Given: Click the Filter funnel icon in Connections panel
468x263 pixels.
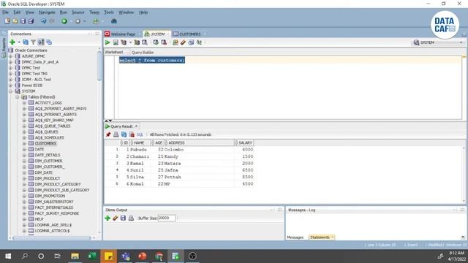Looking at the screenshot, I should point(33,42).
